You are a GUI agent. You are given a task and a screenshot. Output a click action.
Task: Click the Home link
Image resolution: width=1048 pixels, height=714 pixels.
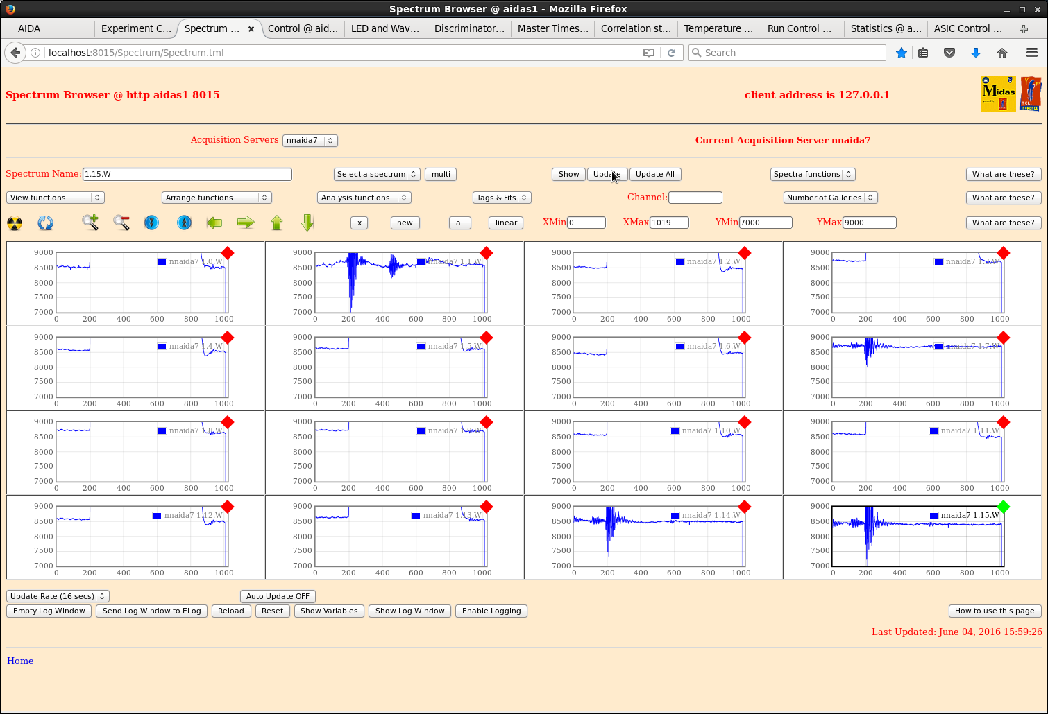coord(20,661)
